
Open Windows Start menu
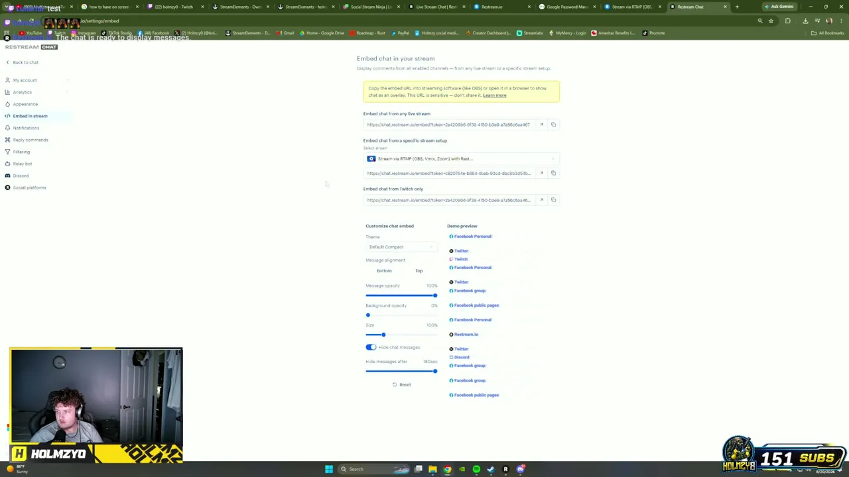pyautogui.click(x=328, y=469)
